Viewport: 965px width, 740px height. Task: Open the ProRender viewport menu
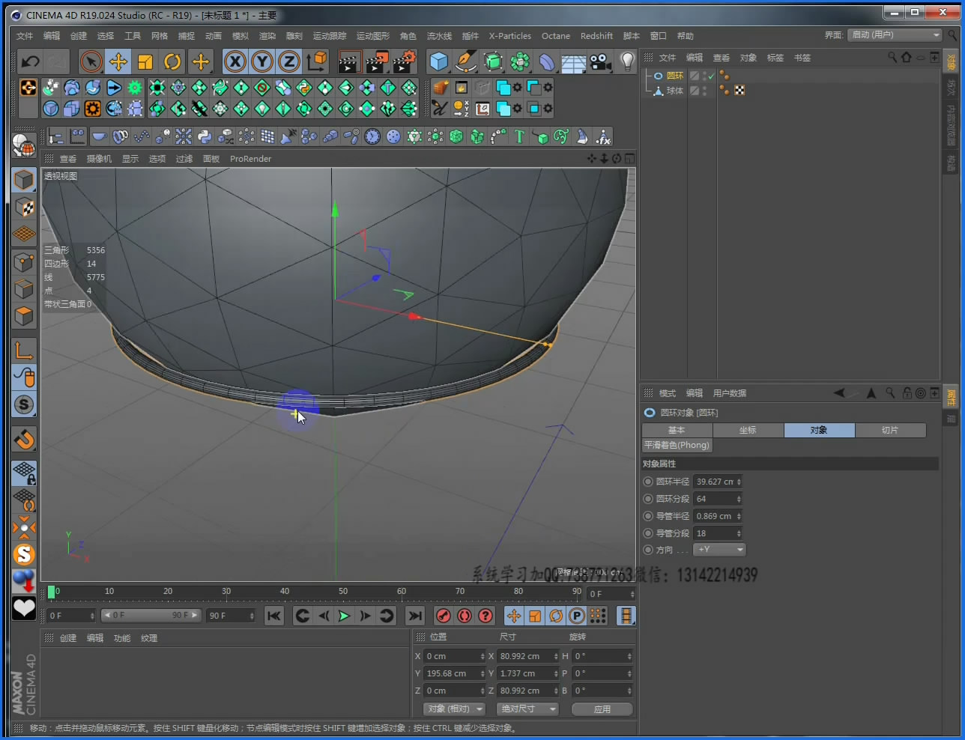tap(251, 159)
